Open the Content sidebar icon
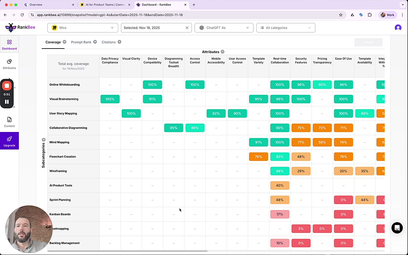This screenshot has height=255, width=408. 9,122
